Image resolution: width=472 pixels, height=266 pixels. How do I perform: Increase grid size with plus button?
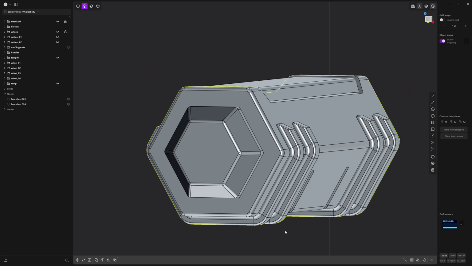(x=465, y=26)
